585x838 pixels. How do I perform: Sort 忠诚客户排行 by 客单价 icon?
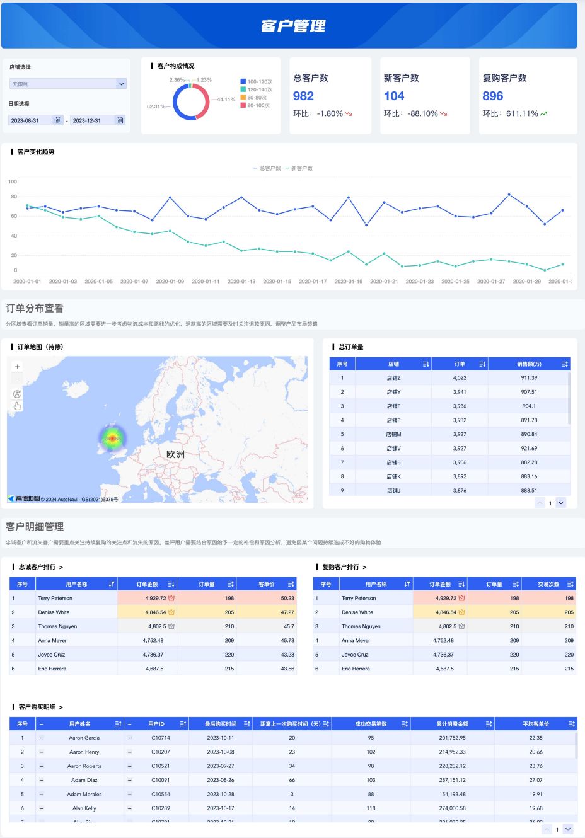point(291,584)
